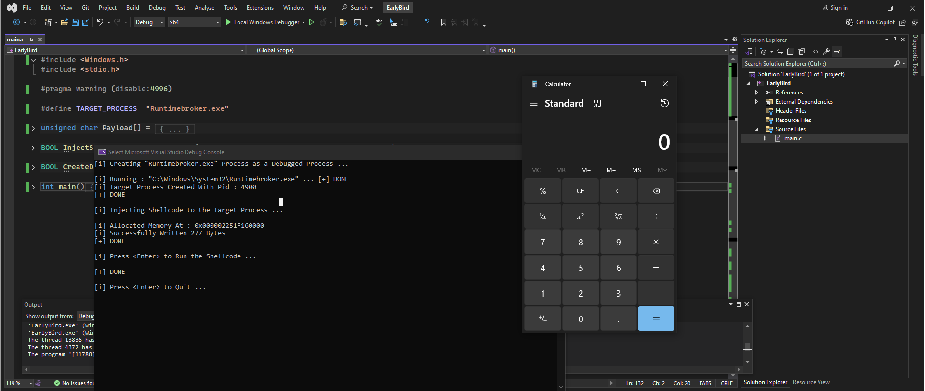This screenshot has height=391, width=925.
Task: Click the Navigate Backward arrow icon
Action: pyautogui.click(x=16, y=22)
